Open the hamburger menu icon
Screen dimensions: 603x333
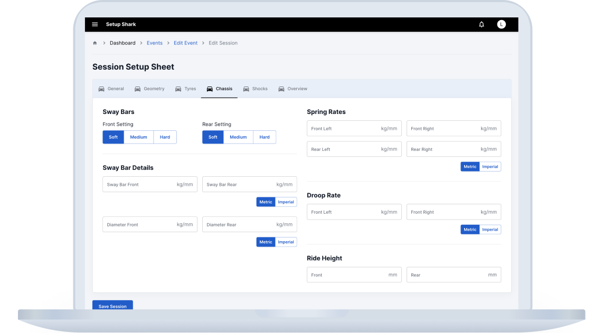pos(95,24)
